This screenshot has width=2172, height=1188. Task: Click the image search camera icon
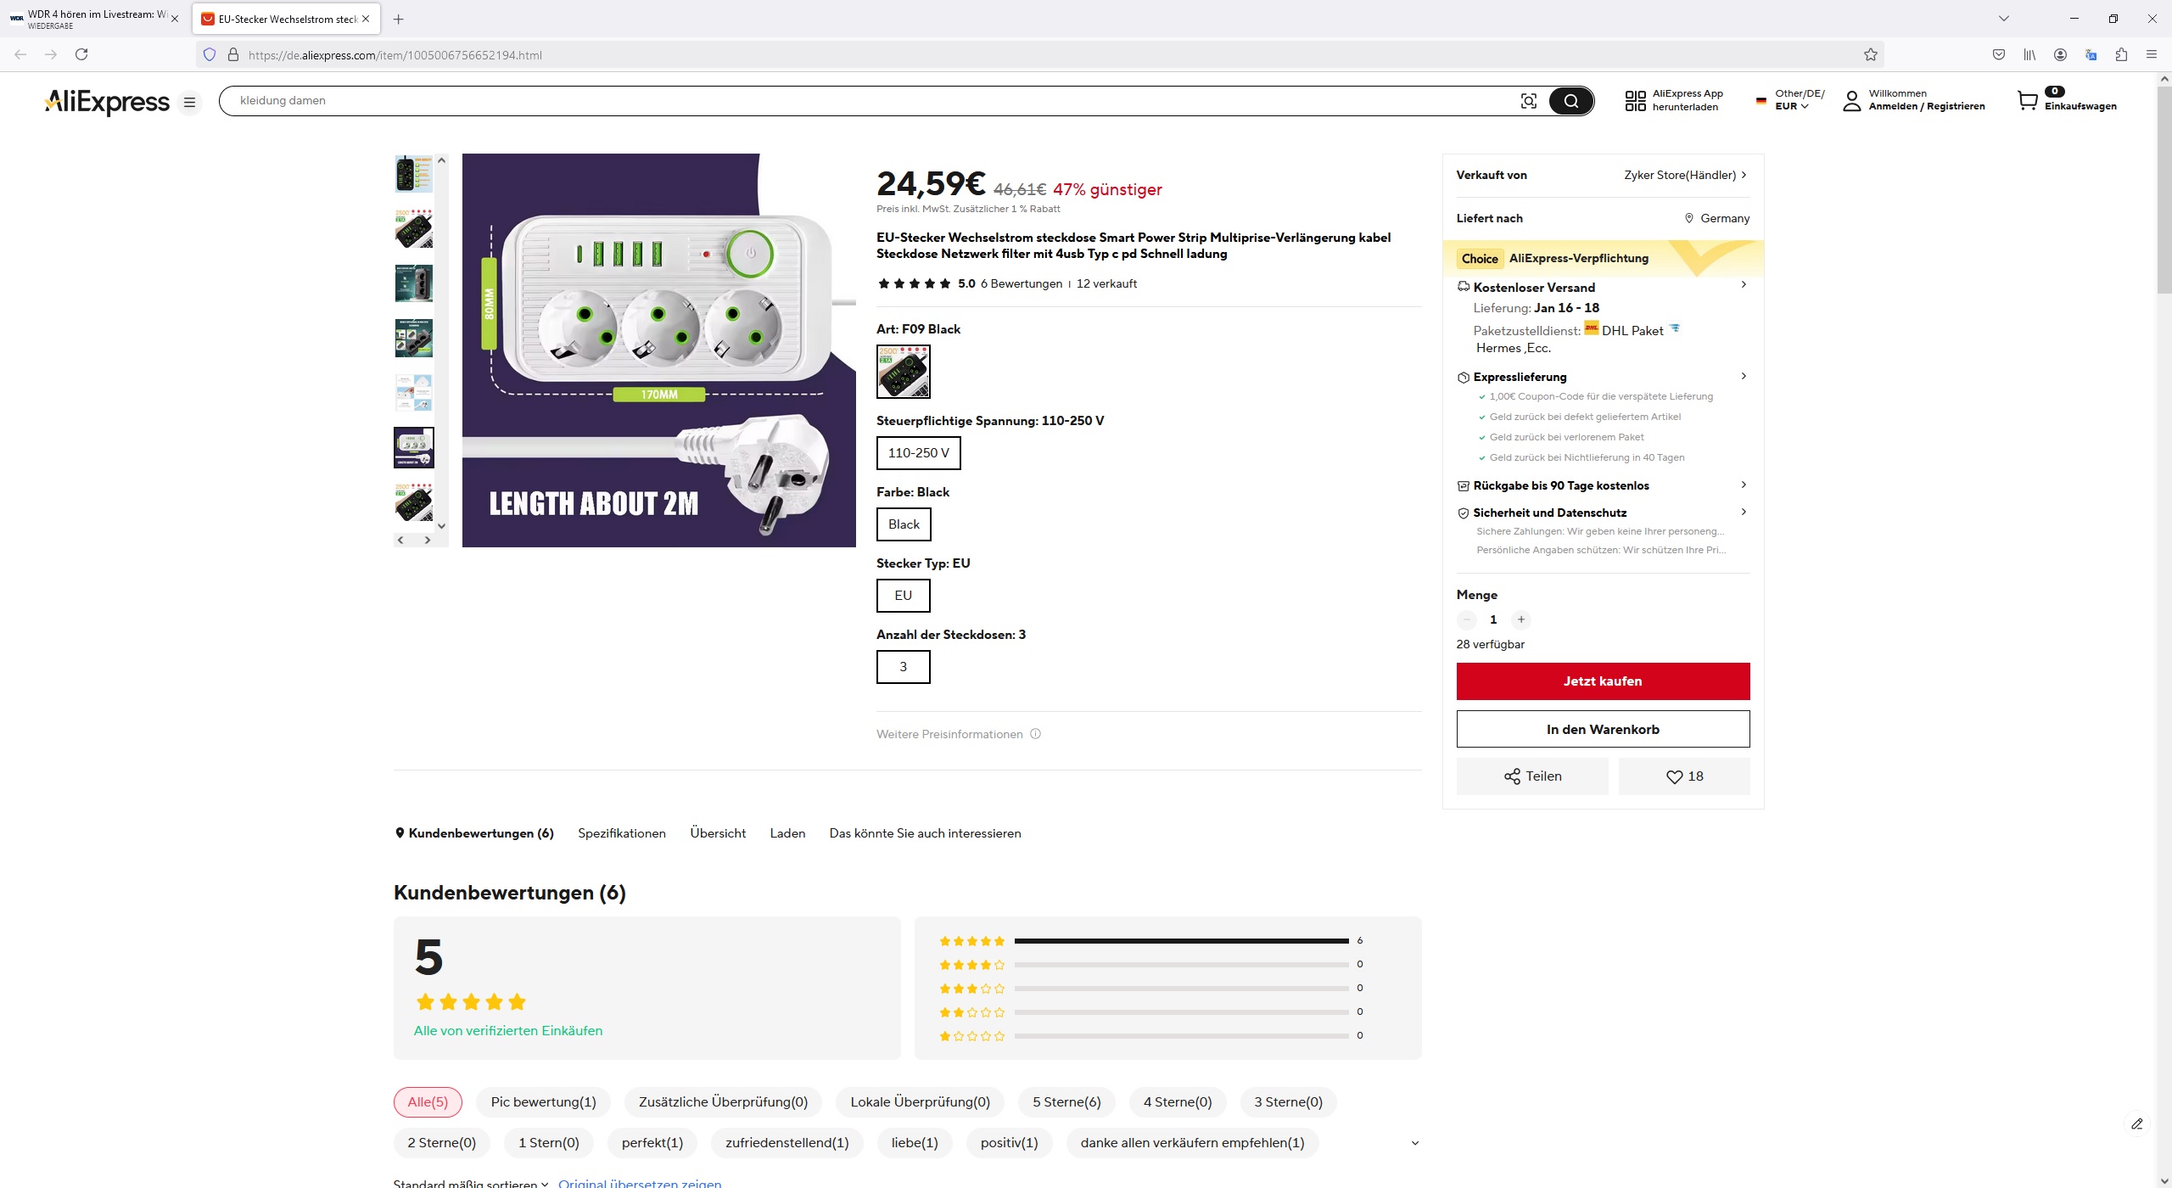[1528, 101]
